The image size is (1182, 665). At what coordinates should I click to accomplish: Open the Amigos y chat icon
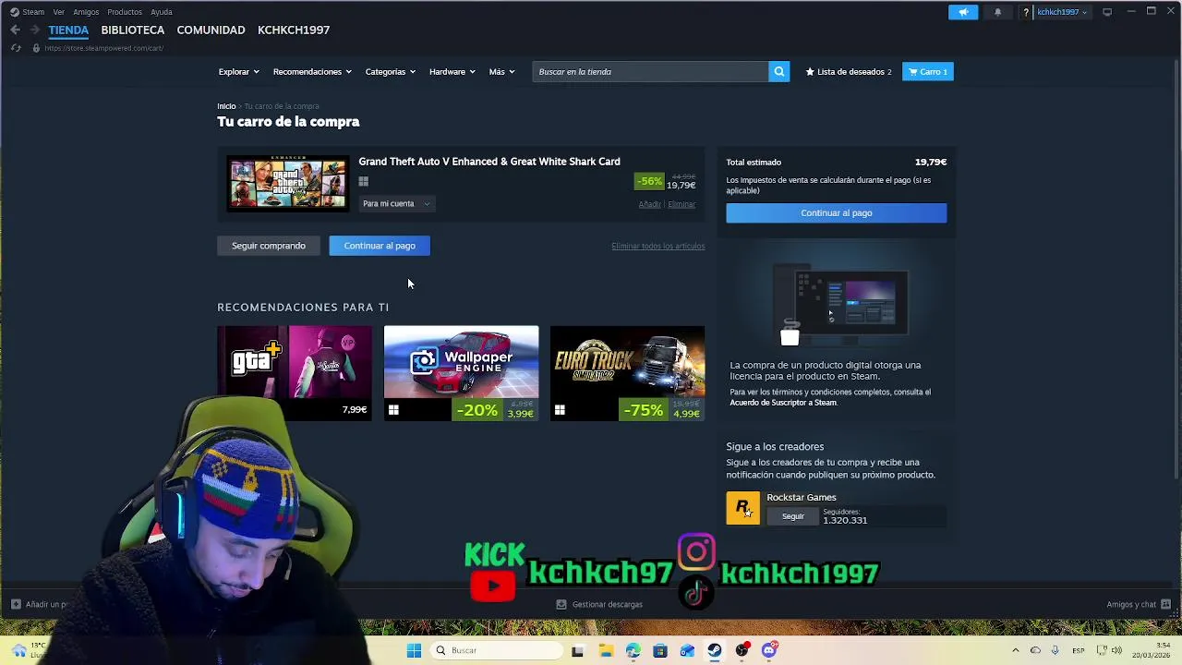coord(1165,604)
